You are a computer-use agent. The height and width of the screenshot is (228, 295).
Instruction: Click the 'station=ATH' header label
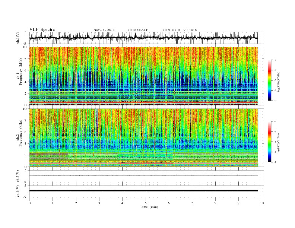(138, 30)
